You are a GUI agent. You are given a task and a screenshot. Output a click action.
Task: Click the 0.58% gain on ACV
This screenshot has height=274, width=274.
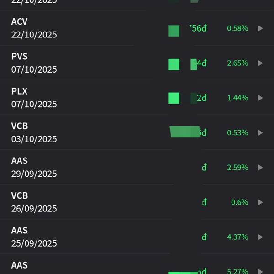tap(237, 28)
